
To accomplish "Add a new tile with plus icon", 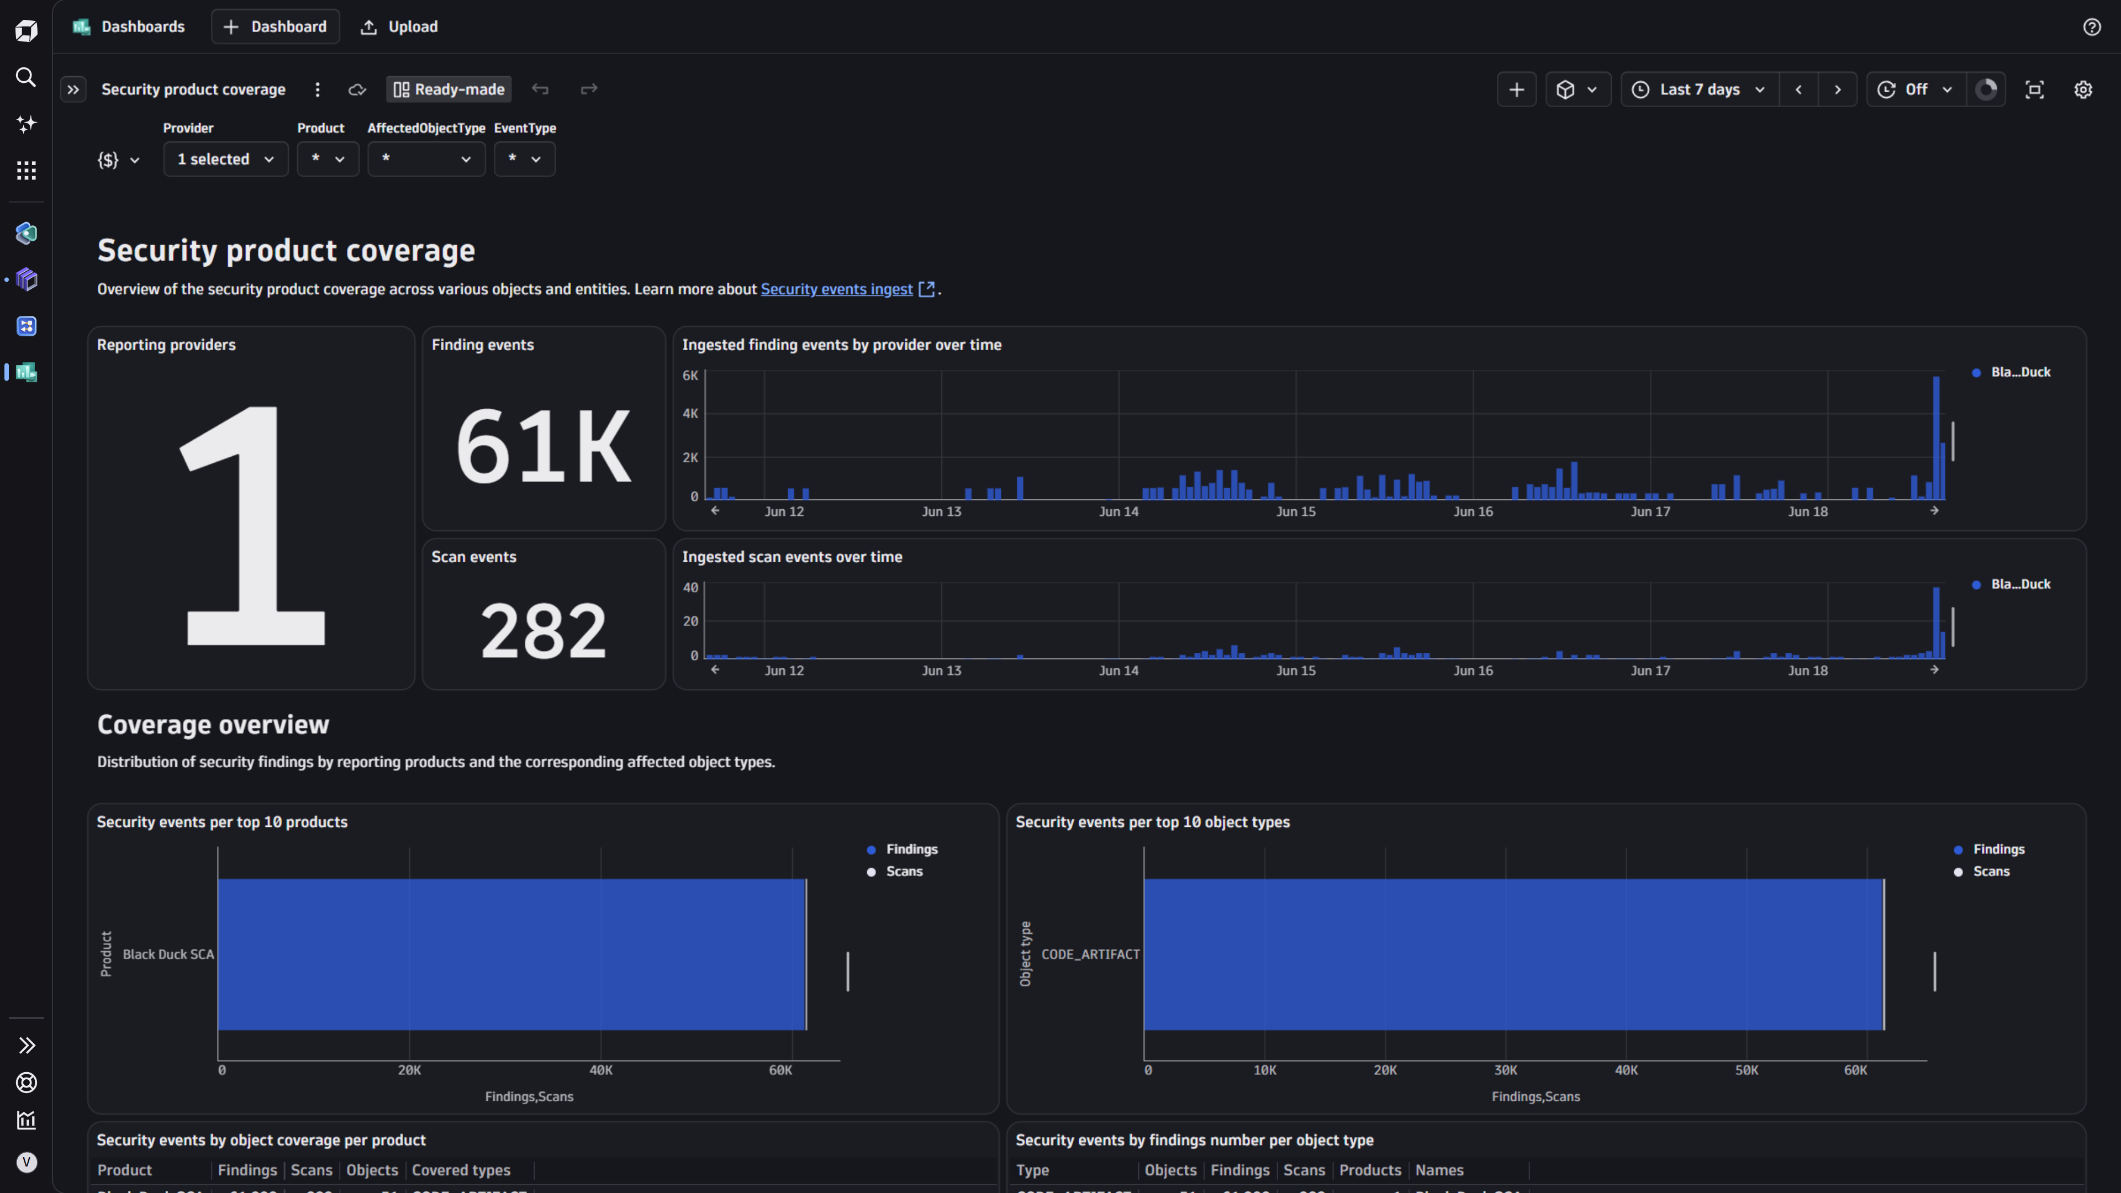I will click(1517, 89).
